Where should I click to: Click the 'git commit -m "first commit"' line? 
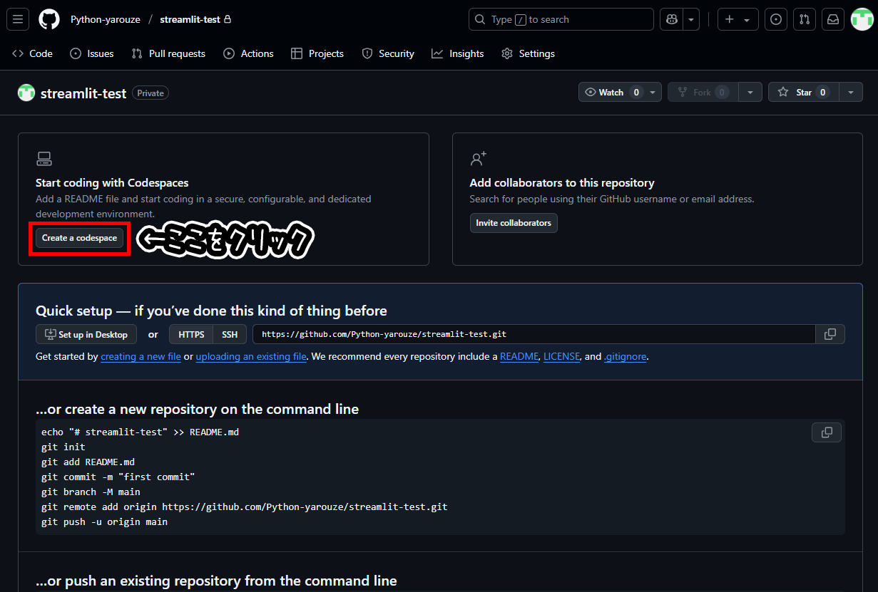click(x=118, y=477)
